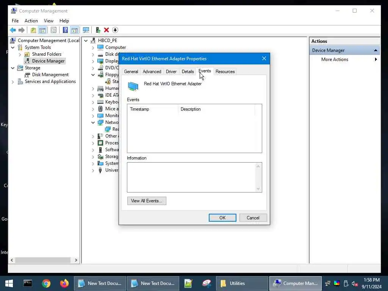This screenshot has width=388, height=291.
Task: Click the muted volume tray icon
Action: 355,283
